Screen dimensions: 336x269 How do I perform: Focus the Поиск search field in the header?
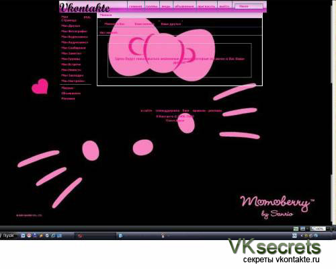(x=249, y=6)
